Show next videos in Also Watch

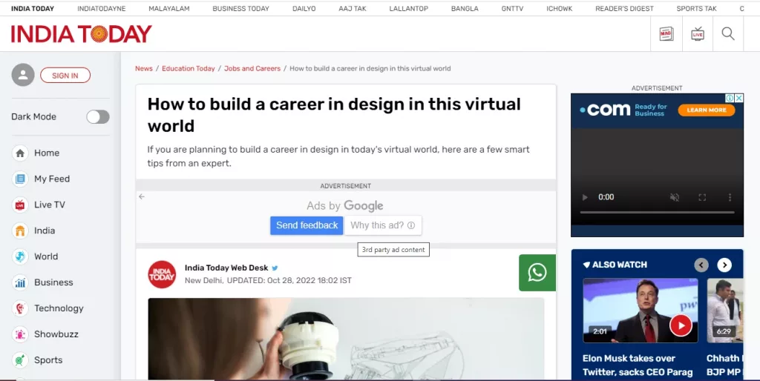click(724, 265)
